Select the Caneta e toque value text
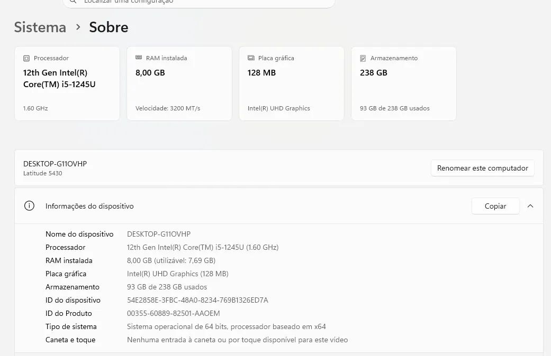The image size is (551, 356). pyautogui.click(x=237, y=340)
